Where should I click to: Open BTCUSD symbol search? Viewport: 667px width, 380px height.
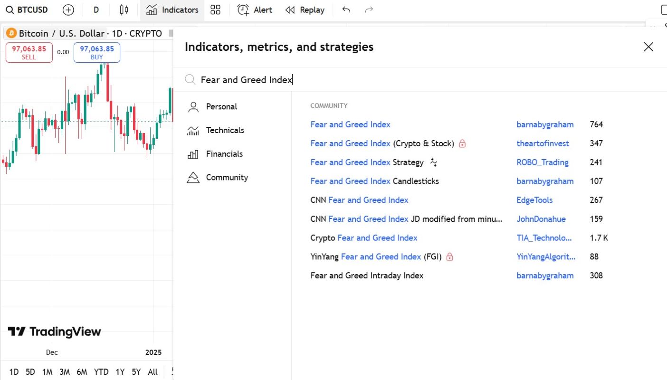click(x=27, y=9)
